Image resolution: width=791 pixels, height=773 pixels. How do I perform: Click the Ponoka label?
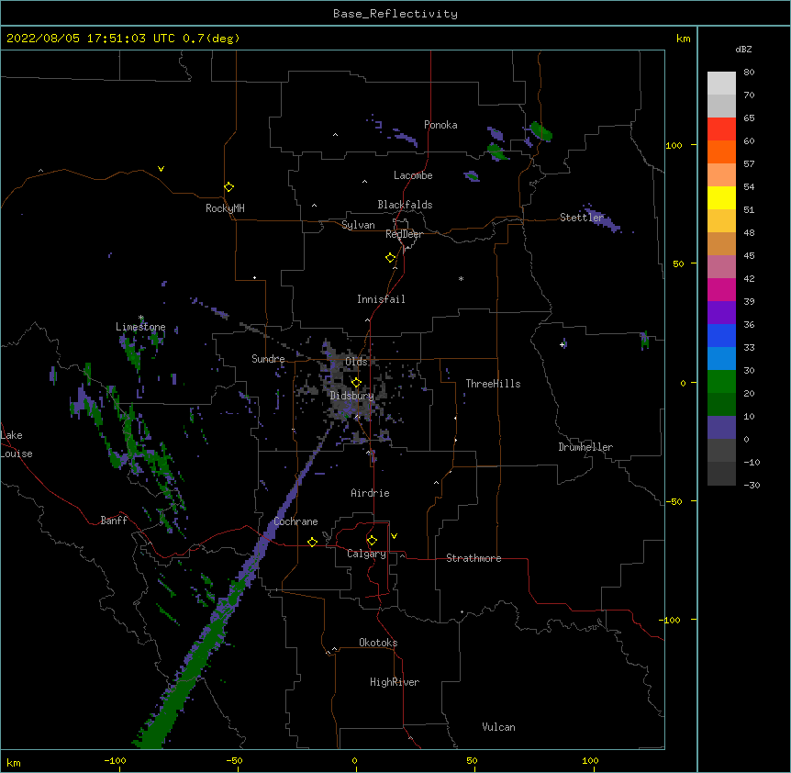(440, 125)
